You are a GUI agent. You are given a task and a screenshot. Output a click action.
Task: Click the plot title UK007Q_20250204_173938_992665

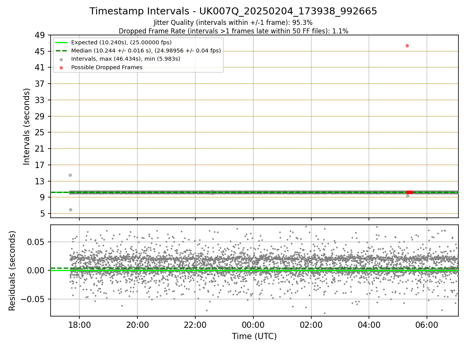point(233,11)
